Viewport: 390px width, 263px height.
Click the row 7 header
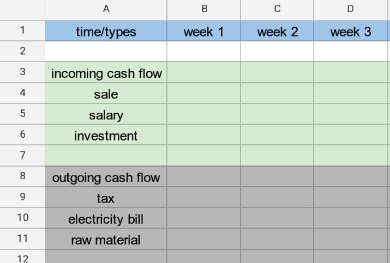tap(22, 156)
